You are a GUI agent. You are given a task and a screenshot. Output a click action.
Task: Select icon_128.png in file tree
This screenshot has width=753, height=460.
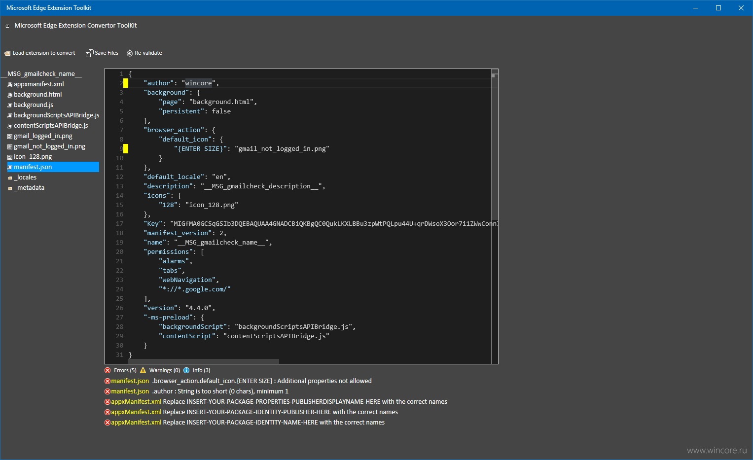(33, 157)
